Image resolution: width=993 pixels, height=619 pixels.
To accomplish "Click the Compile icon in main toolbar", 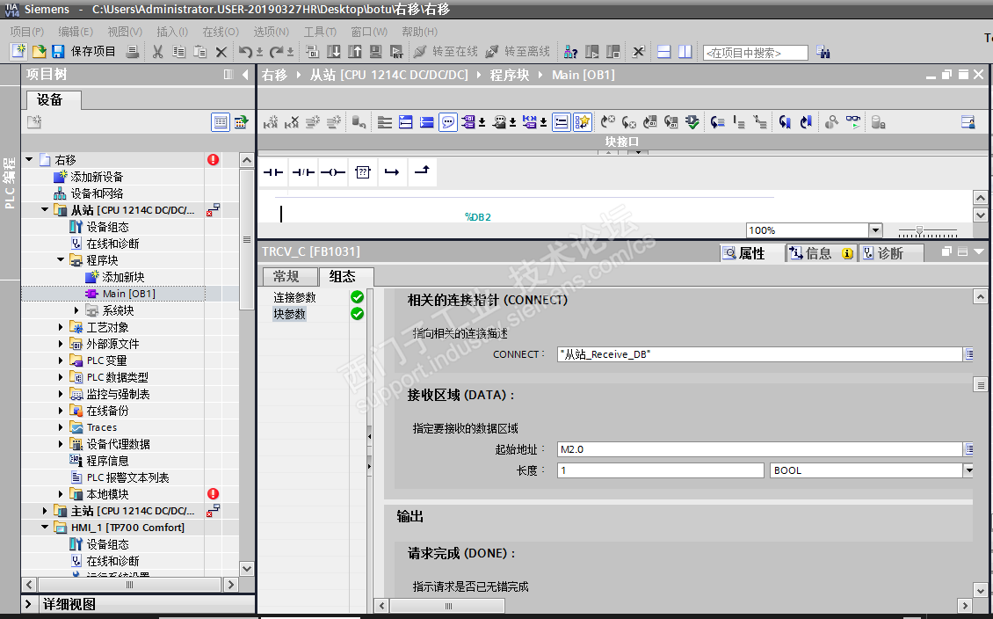I will point(312,51).
